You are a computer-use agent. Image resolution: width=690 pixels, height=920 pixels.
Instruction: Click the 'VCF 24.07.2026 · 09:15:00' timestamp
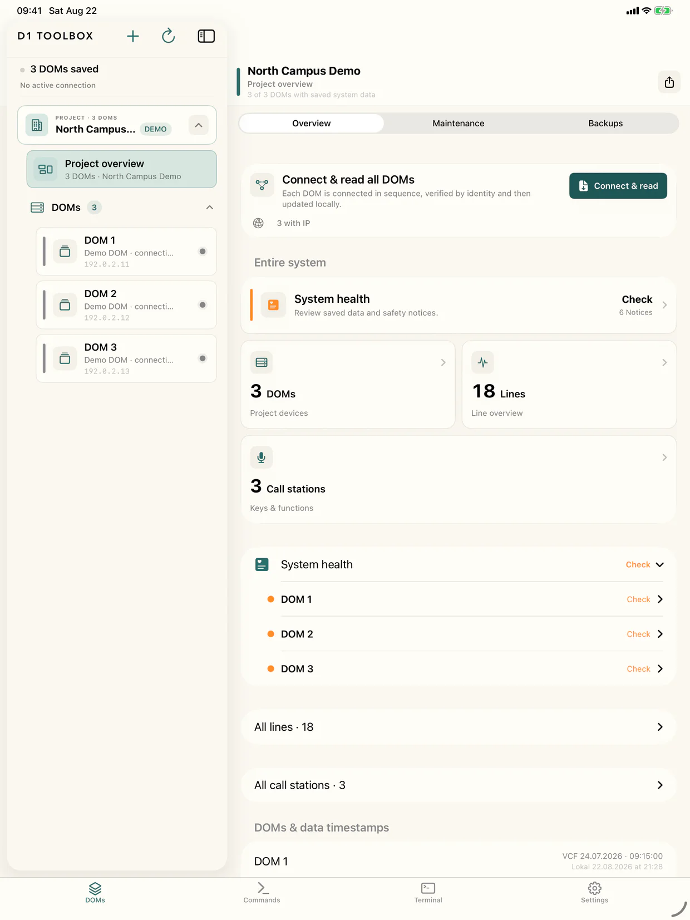pyautogui.click(x=612, y=856)
